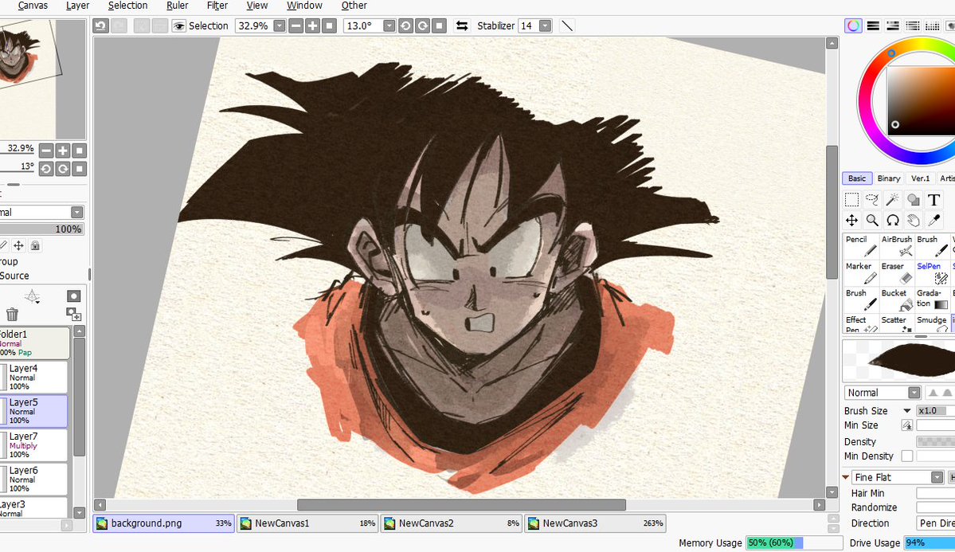The height and width of the screenshot is (552, 955).
Task: Choose the Bucket fill tool
Action: tap(897, 299)
